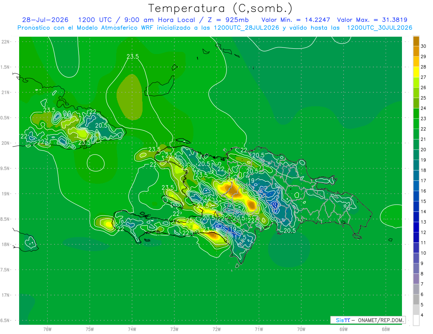Select the date text "28-Jul-2026"
The width and height of the screenshot is (433, 334).
coord(45,20)
